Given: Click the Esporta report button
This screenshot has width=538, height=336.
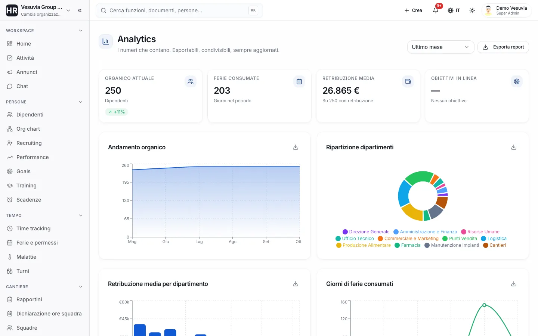Looking at the screenshot, I should [503, 47].
